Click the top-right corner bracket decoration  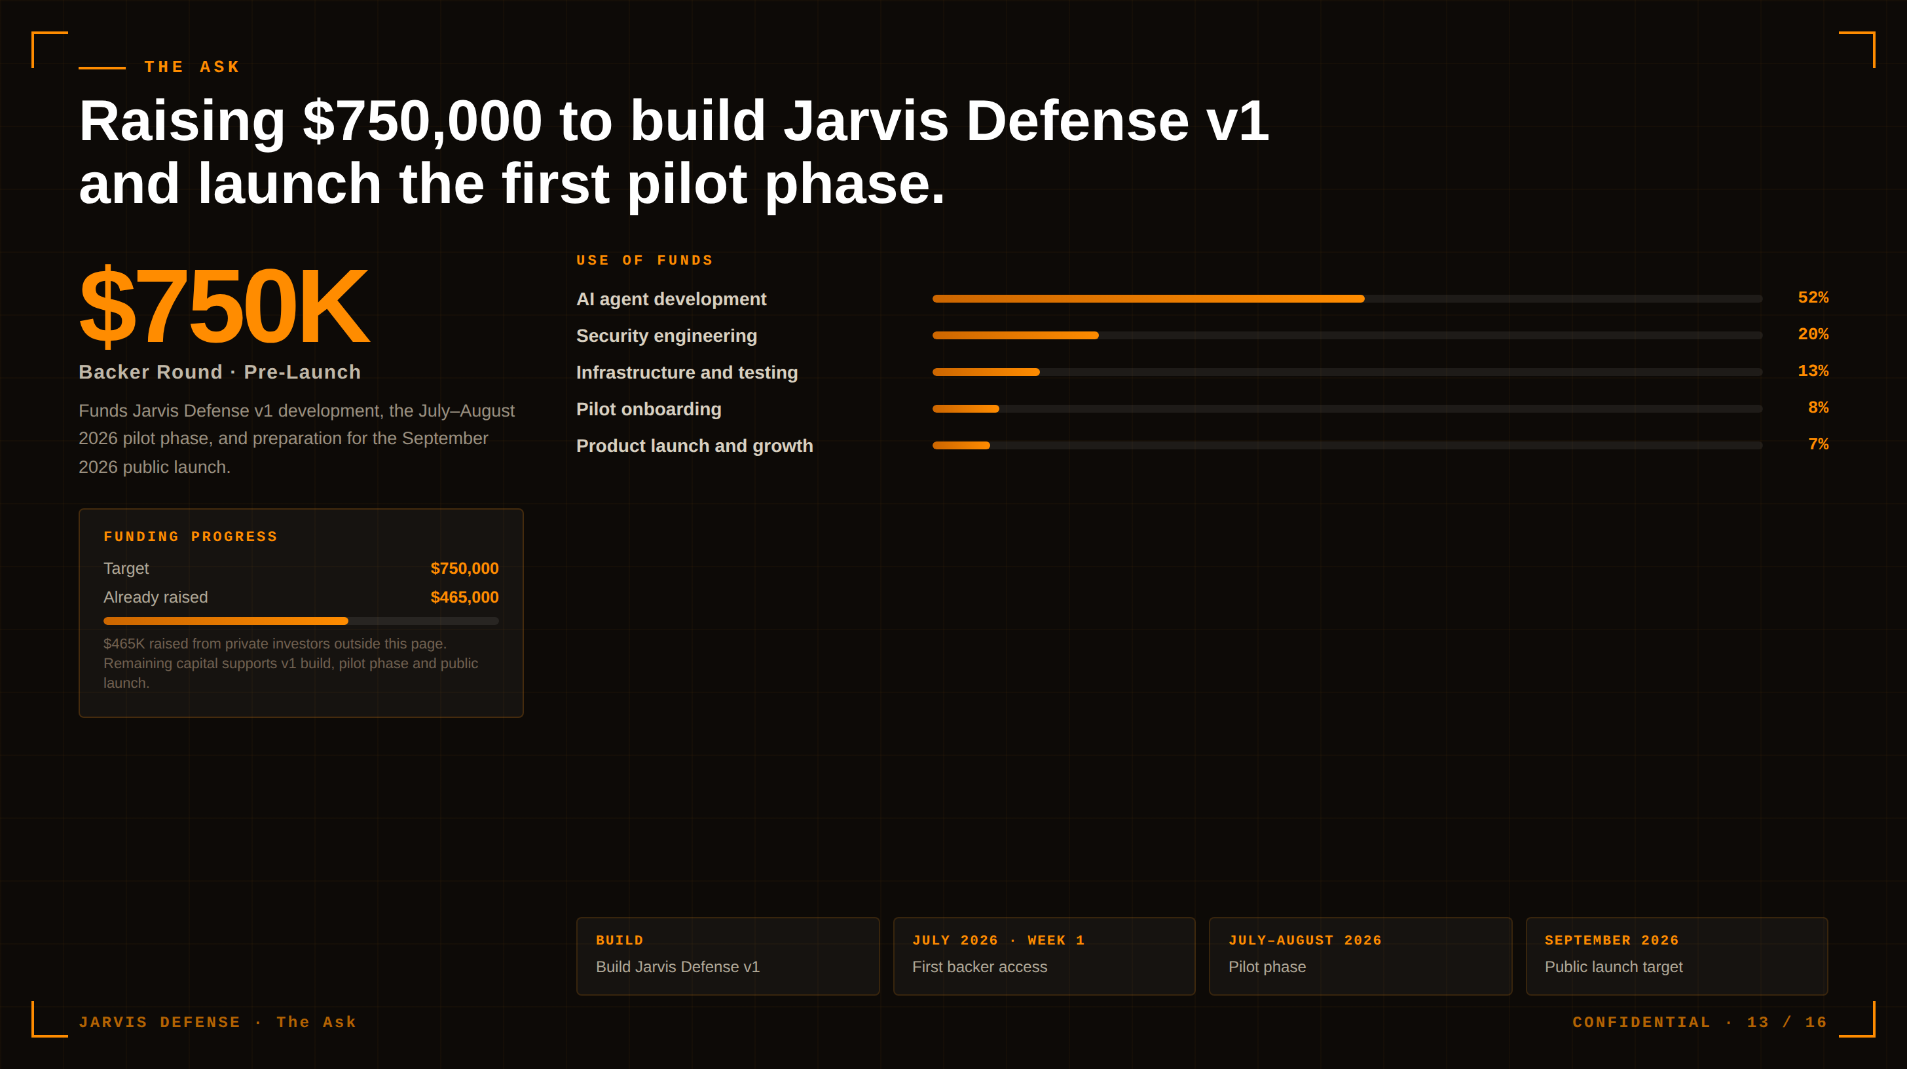point(1857,50)
